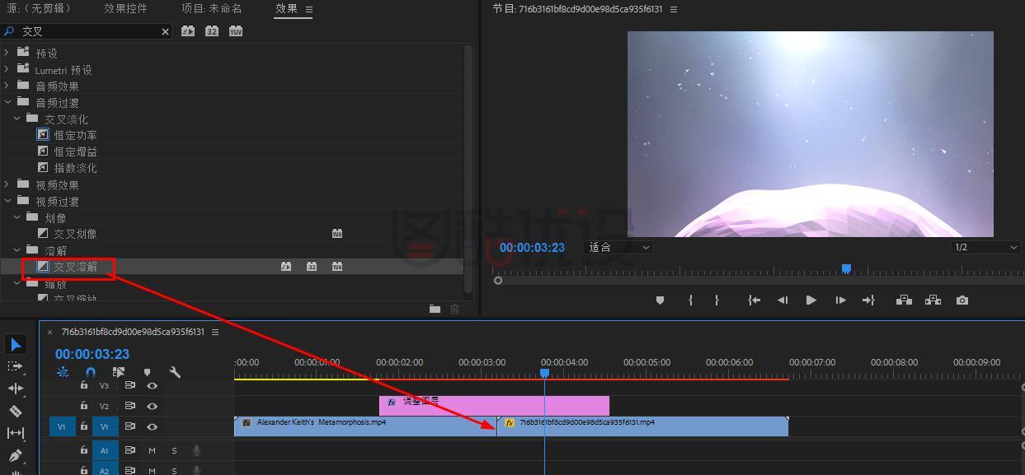Lock track V3
Screen dimensions: 1025x475
click(83, 385)
